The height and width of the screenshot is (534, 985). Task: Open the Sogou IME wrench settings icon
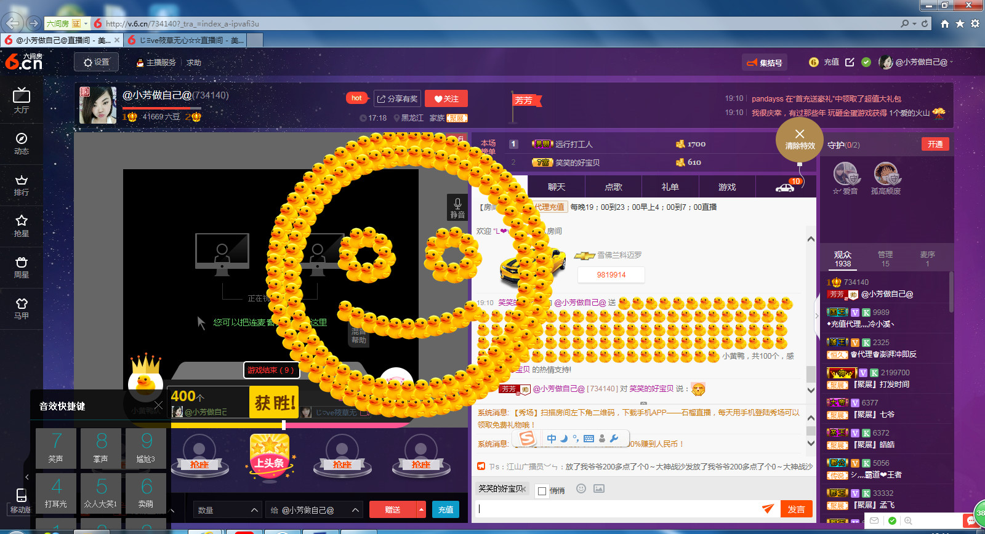pos(614,439)
